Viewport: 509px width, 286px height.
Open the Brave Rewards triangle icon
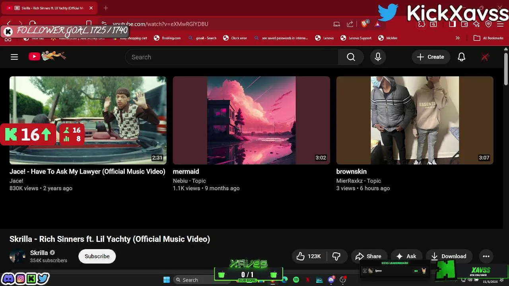[x=377, y=24]
